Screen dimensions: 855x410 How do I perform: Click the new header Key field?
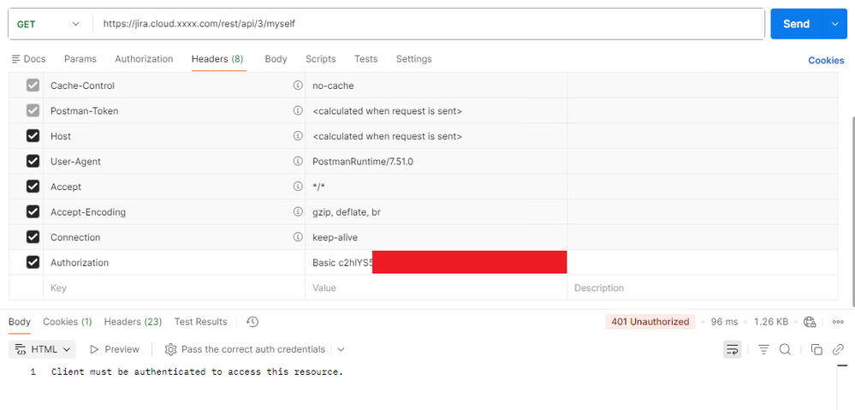click(174, 288)
